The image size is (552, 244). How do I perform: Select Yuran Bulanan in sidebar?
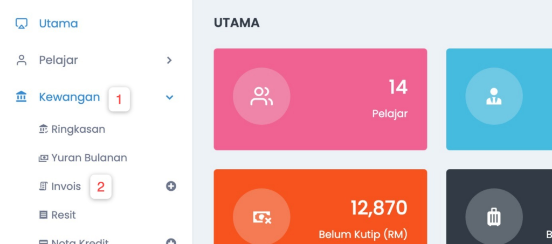tap(82, 158)
